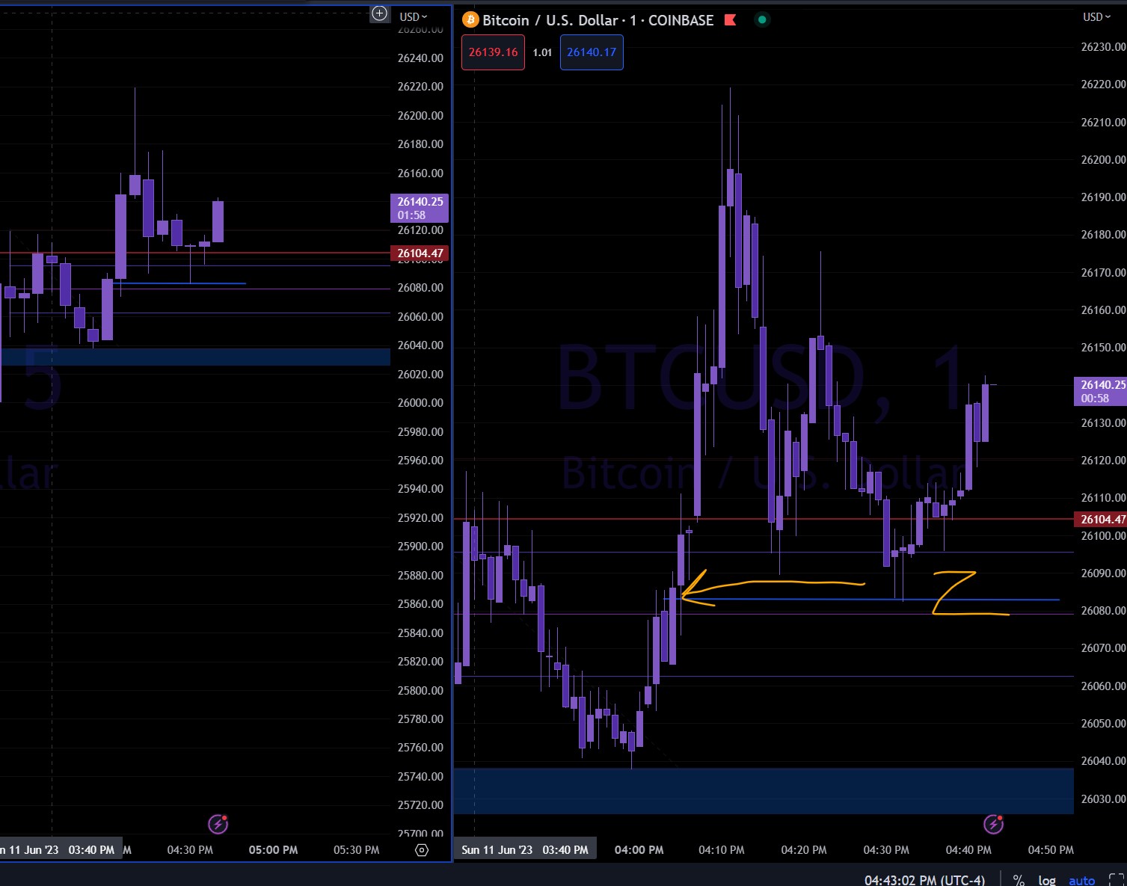Click the spread value 1.01

(542, 52)
